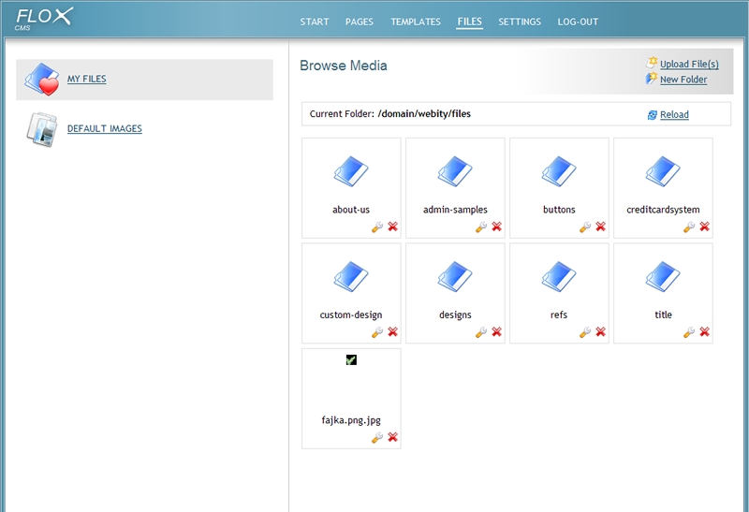Click the designs folder name
The image size is (749, 512).
(x=455, y=315)
